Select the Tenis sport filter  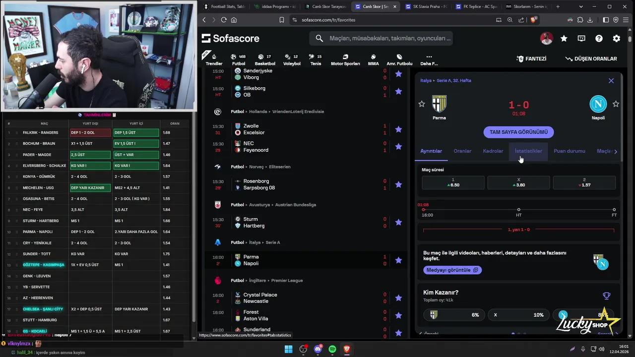coord(316,59)
